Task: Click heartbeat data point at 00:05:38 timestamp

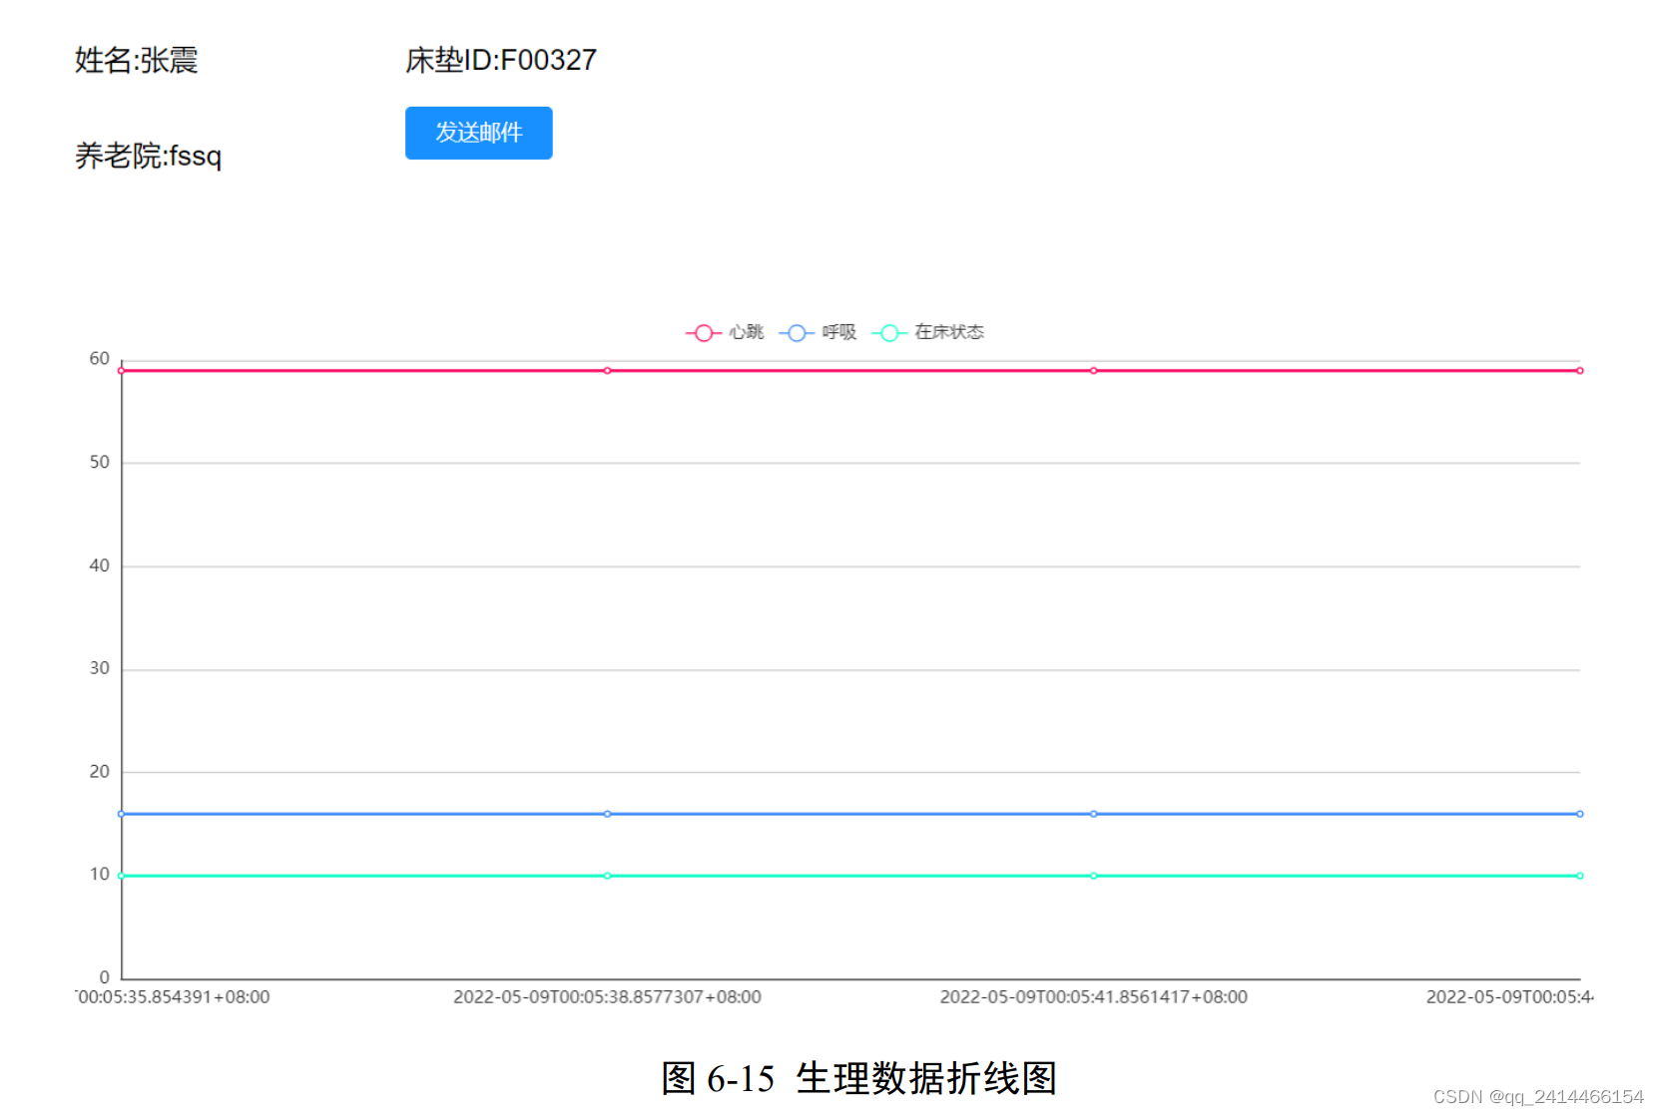Action: coord(607,371)
